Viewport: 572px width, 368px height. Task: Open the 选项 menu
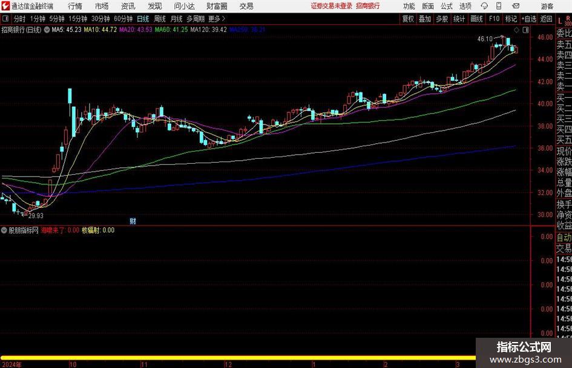click(x=465, y=6)
